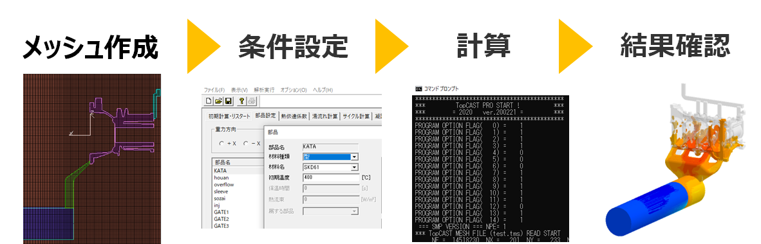Click the Open folder toolbar icon
The width and height of the screenshot is (761, 244).
click(x=218, y=101)
